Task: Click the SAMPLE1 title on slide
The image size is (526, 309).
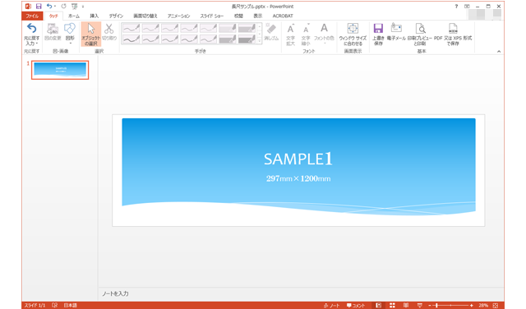Action: tap(298, 159)
